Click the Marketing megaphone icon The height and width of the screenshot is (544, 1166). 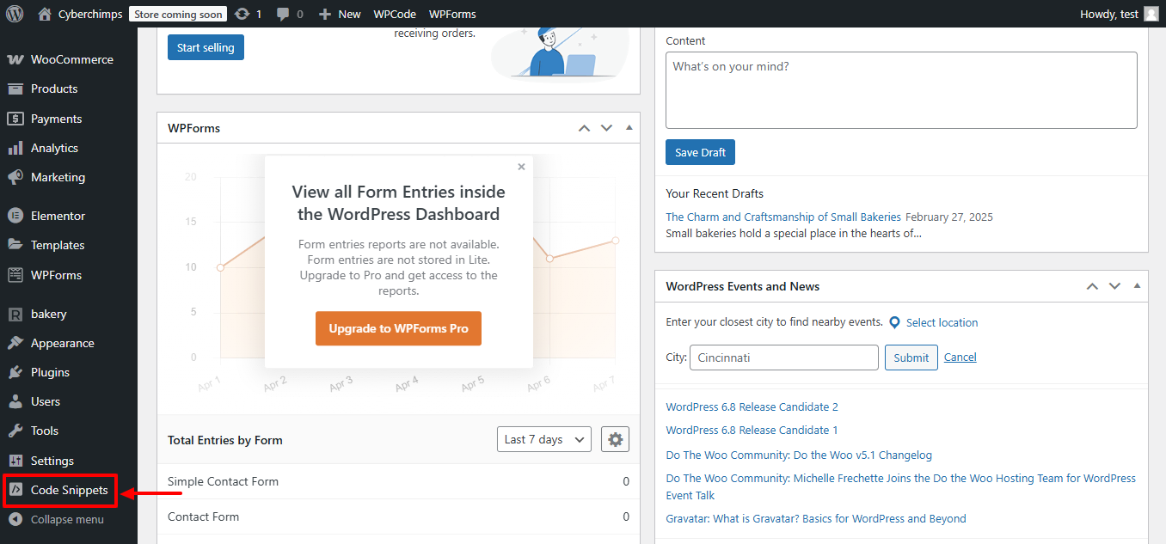[x=15, y=177]
